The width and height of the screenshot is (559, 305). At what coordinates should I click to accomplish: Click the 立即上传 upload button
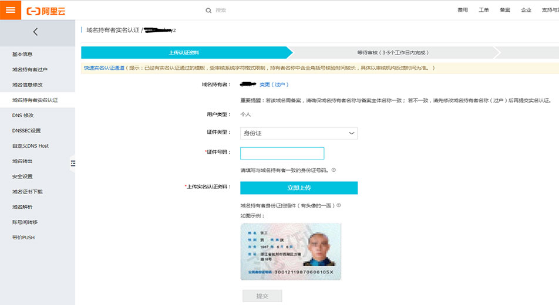coord(299,188)
